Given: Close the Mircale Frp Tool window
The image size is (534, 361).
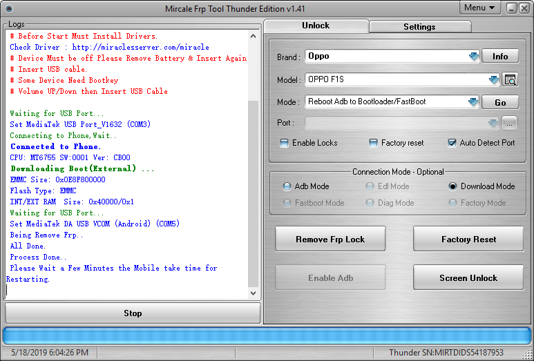Looking at the screenshot, I should [x=524, y=8].
